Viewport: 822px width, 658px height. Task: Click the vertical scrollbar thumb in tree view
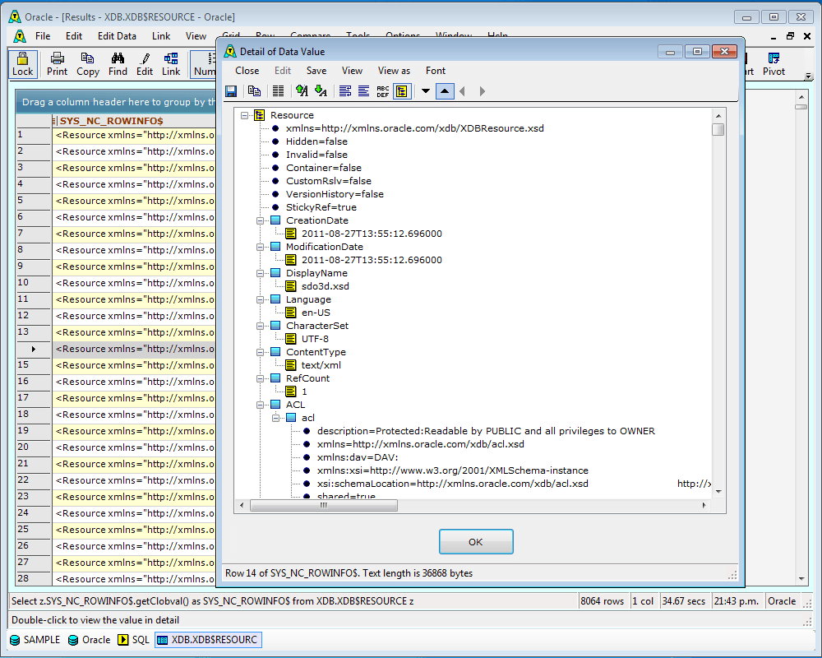click(718, 129)
